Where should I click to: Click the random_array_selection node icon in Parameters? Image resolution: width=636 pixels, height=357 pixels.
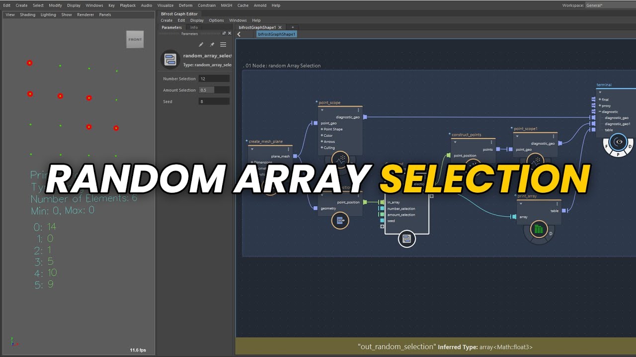click(x=170, y=59)
